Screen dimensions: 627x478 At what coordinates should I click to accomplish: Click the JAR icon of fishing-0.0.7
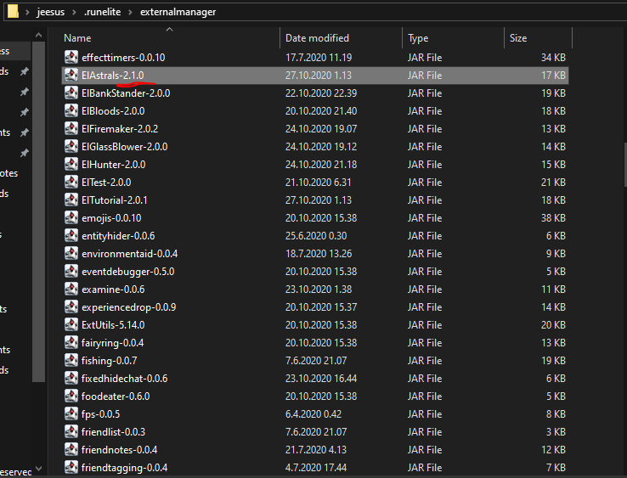[x=71, y=361]
